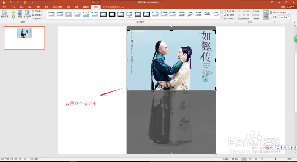Expand the 图片边框 (Picture Border) dropdown
297x162 pixels.
point(230,11)
